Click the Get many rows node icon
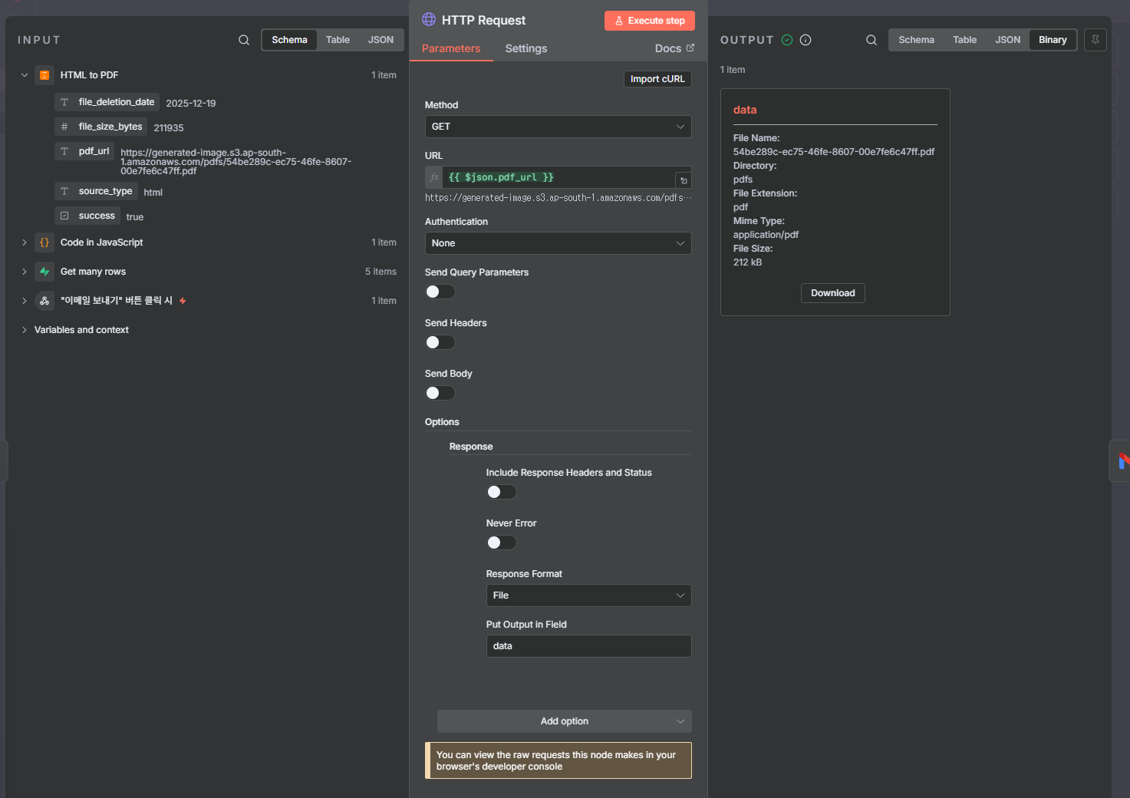The width and height of the screenshot is (1130, 798). (44, 272)
